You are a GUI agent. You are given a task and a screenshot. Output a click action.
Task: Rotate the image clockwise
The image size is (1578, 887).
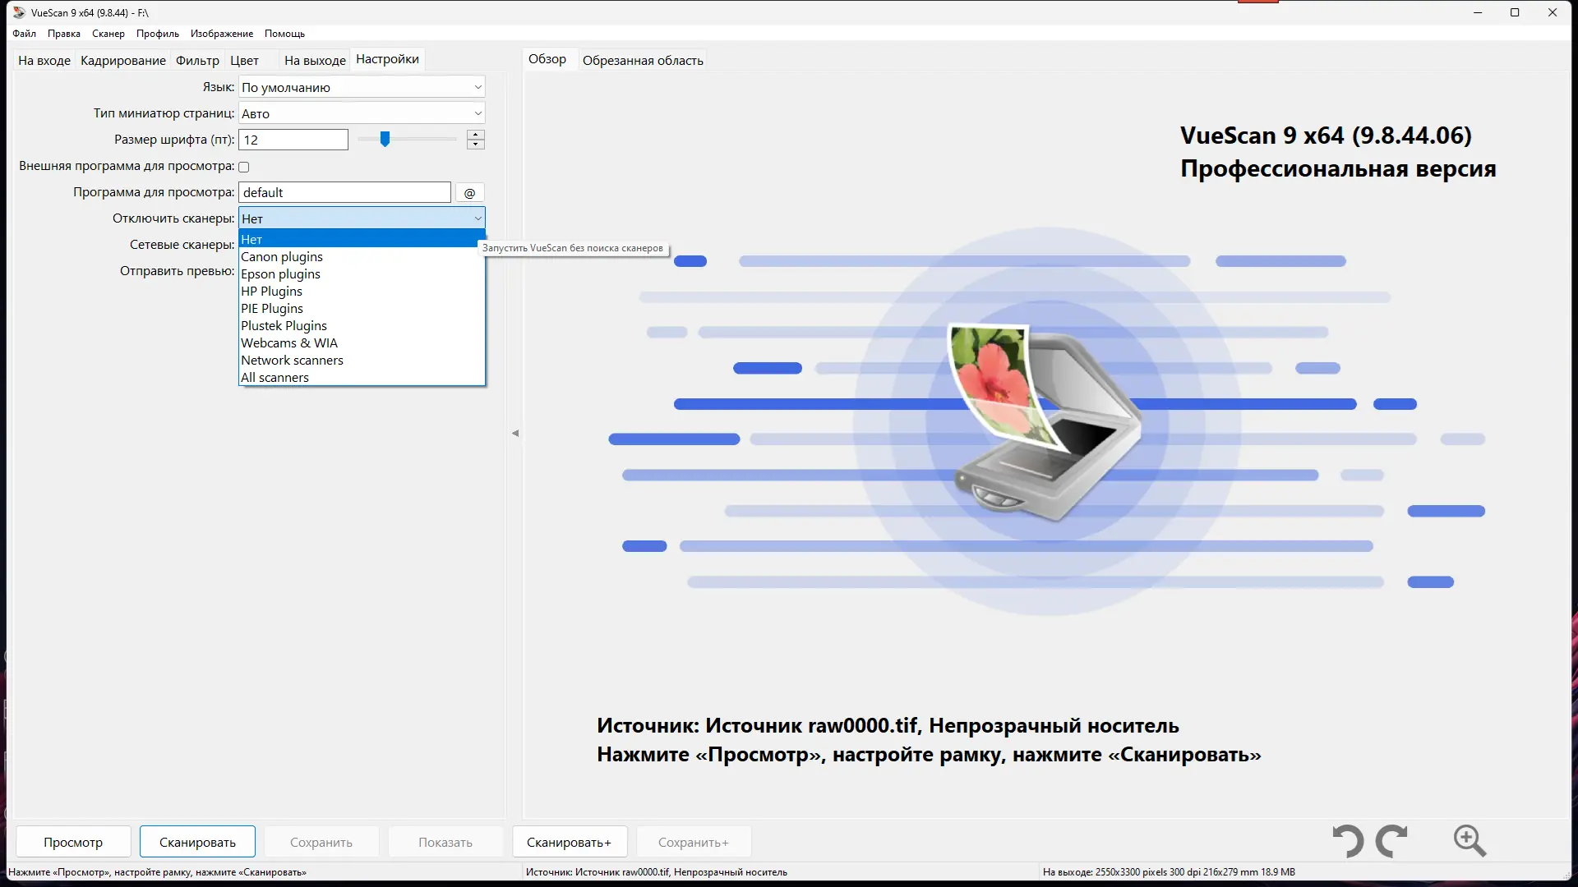[1392, 841]
